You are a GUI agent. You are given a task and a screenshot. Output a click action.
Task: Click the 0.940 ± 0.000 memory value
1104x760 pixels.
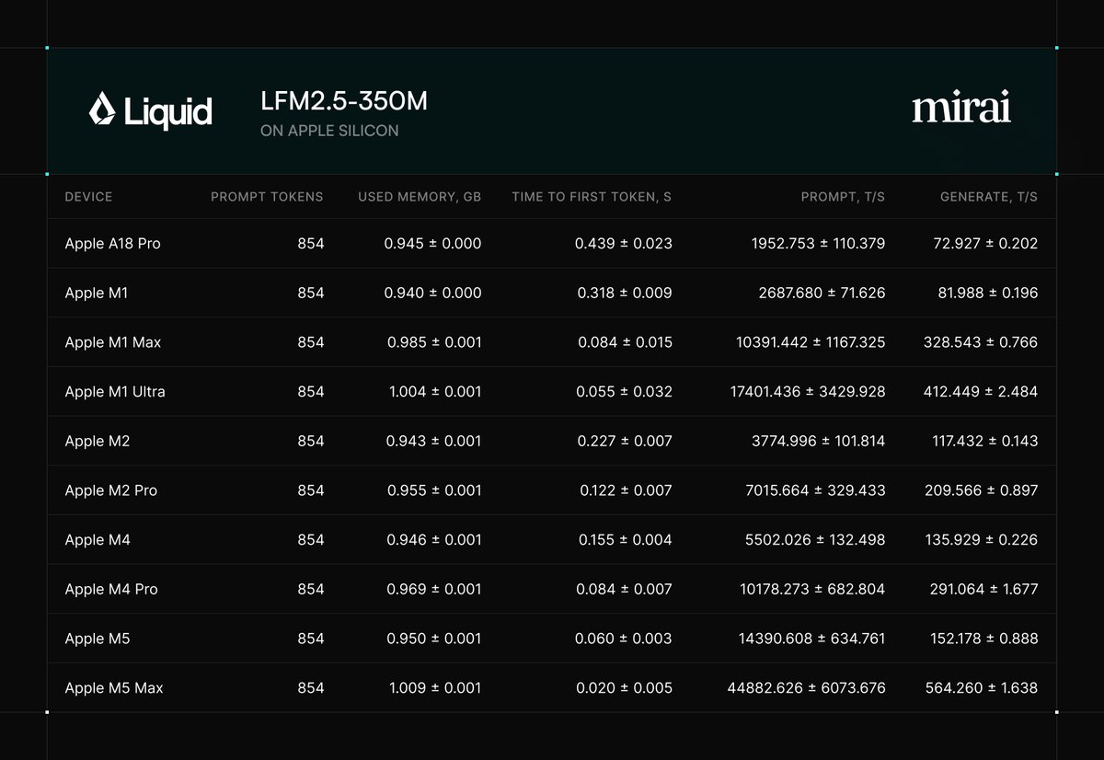click(432, 293)
